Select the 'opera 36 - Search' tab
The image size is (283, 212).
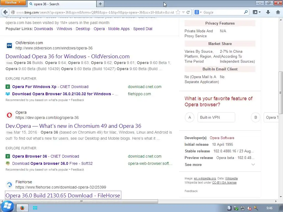[62, 4]
